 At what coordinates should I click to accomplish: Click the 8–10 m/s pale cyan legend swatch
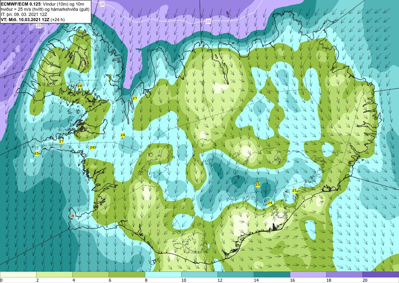163,275
